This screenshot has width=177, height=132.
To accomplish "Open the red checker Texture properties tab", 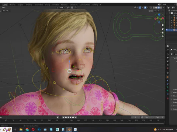I will (167, 98).
